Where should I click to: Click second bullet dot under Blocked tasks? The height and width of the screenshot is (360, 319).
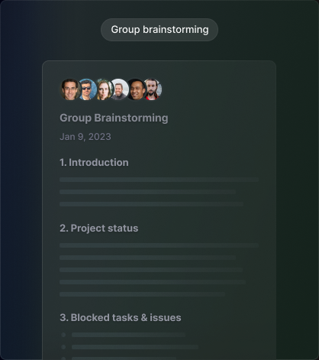(x=63, y=347)
